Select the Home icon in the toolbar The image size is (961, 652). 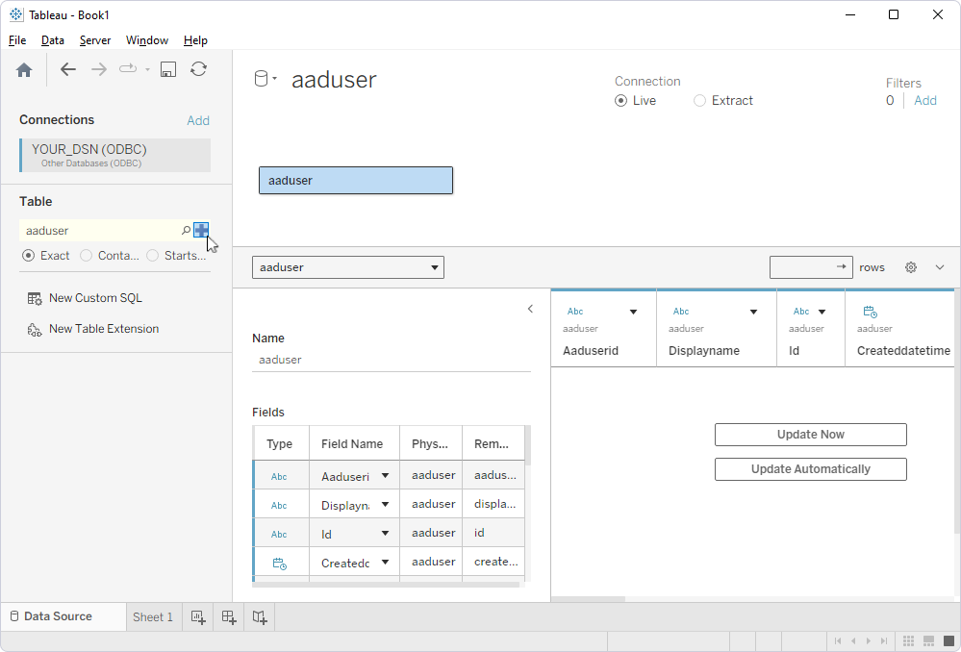pos(23,69)
